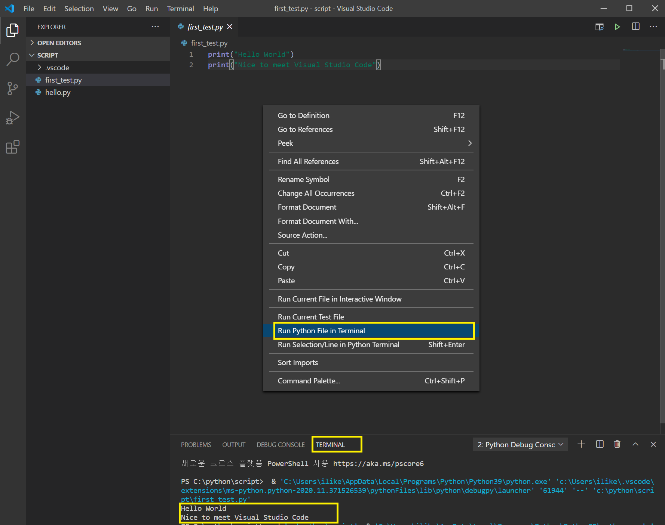Create a new terminal with plus icon
This screenshot has height=525, width=665.
point(581,444)
